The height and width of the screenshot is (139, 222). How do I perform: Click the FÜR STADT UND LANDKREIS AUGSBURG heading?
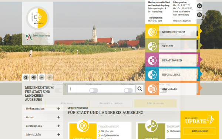pyautogui.click(x=105, y=113)
